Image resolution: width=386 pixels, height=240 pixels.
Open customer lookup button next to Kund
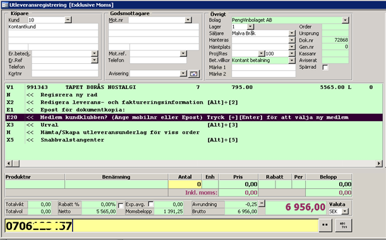68,20
